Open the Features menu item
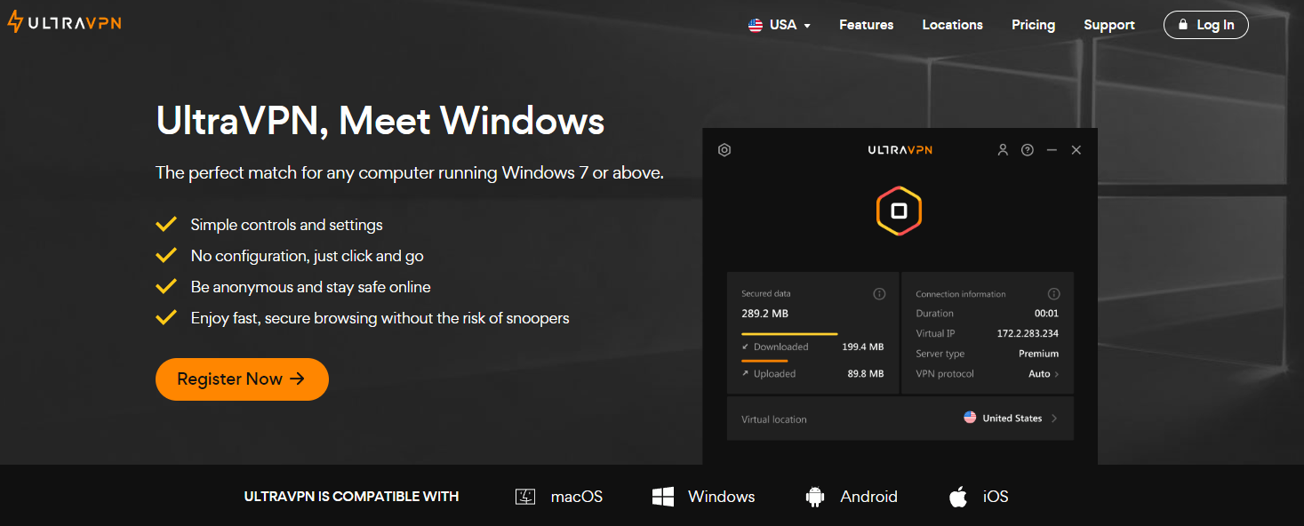1304x526 pixels. (x=867, y=25)
